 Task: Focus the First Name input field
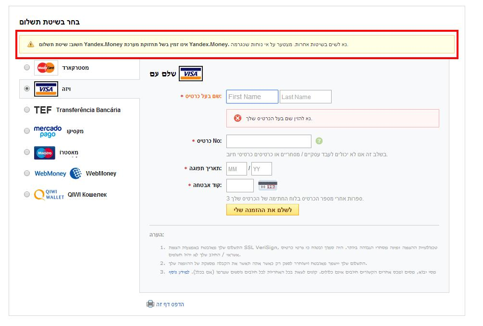[252, 97]
